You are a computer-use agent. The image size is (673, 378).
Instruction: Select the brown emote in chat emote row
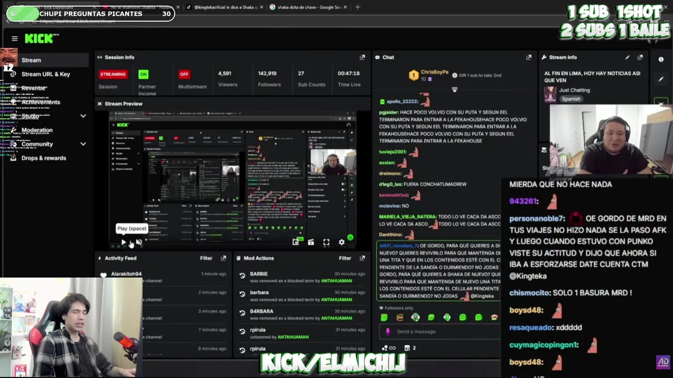point(400,317)
